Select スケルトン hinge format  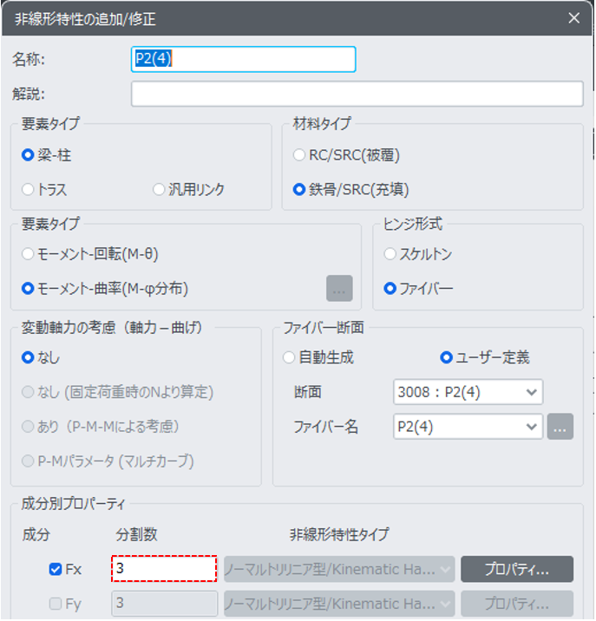click(x=390, y=255)
